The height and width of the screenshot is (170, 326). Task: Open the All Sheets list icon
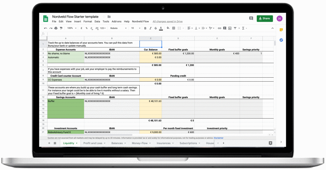(55, 143)
